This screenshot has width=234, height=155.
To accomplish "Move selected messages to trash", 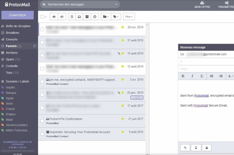I will point(72,17).
